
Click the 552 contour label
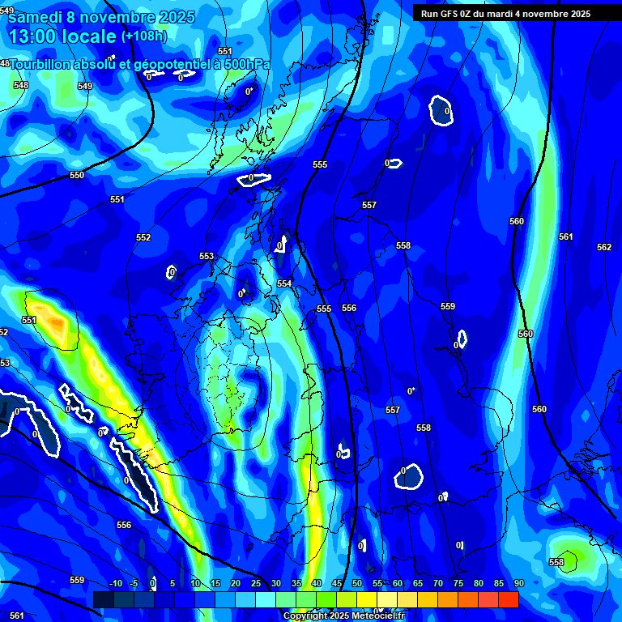tap(143, 237)
